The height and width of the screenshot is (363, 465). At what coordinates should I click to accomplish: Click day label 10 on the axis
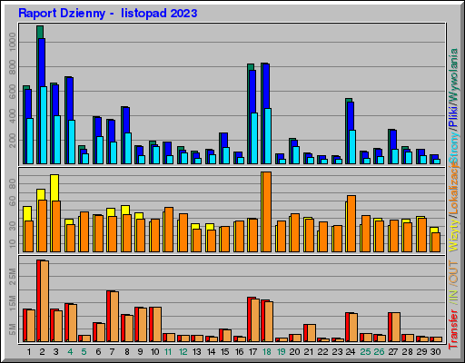(154, 352)
